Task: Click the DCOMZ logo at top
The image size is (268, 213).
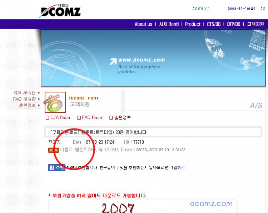Action: [59, 11]
